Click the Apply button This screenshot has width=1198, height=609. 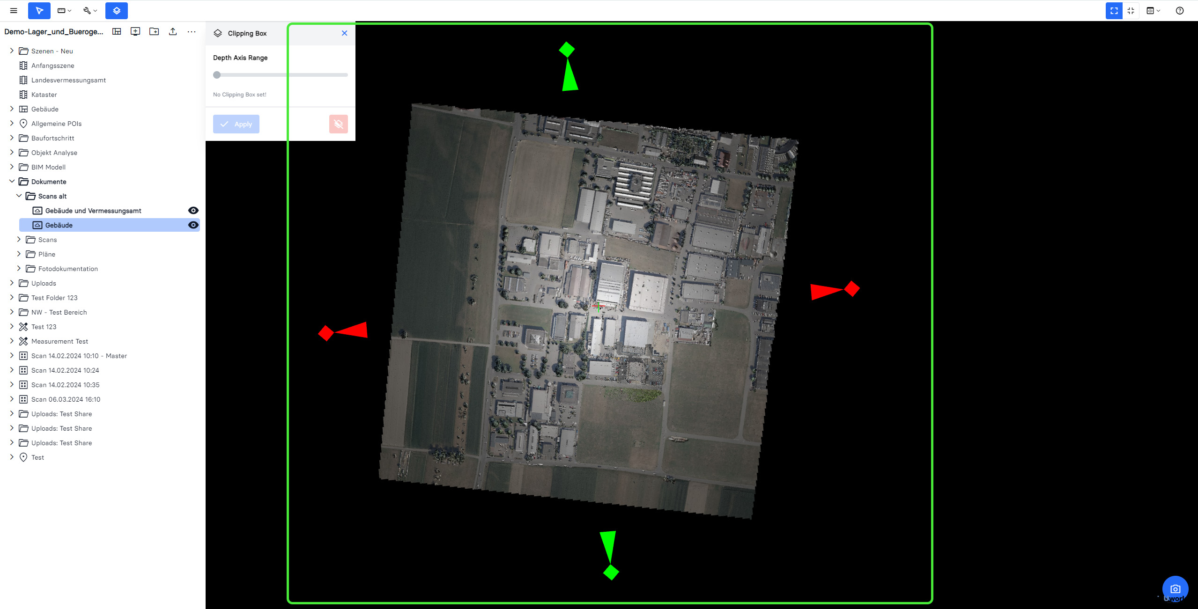pos(236,124)
